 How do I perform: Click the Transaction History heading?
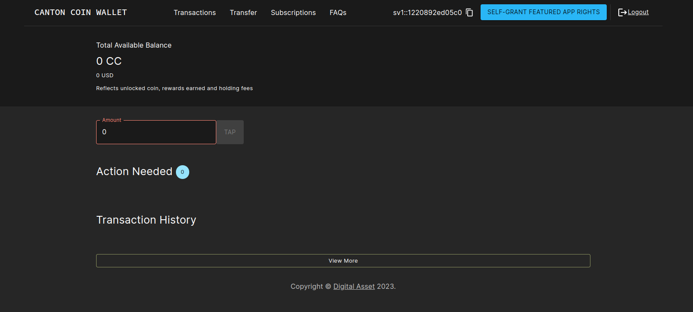point(146,220)
